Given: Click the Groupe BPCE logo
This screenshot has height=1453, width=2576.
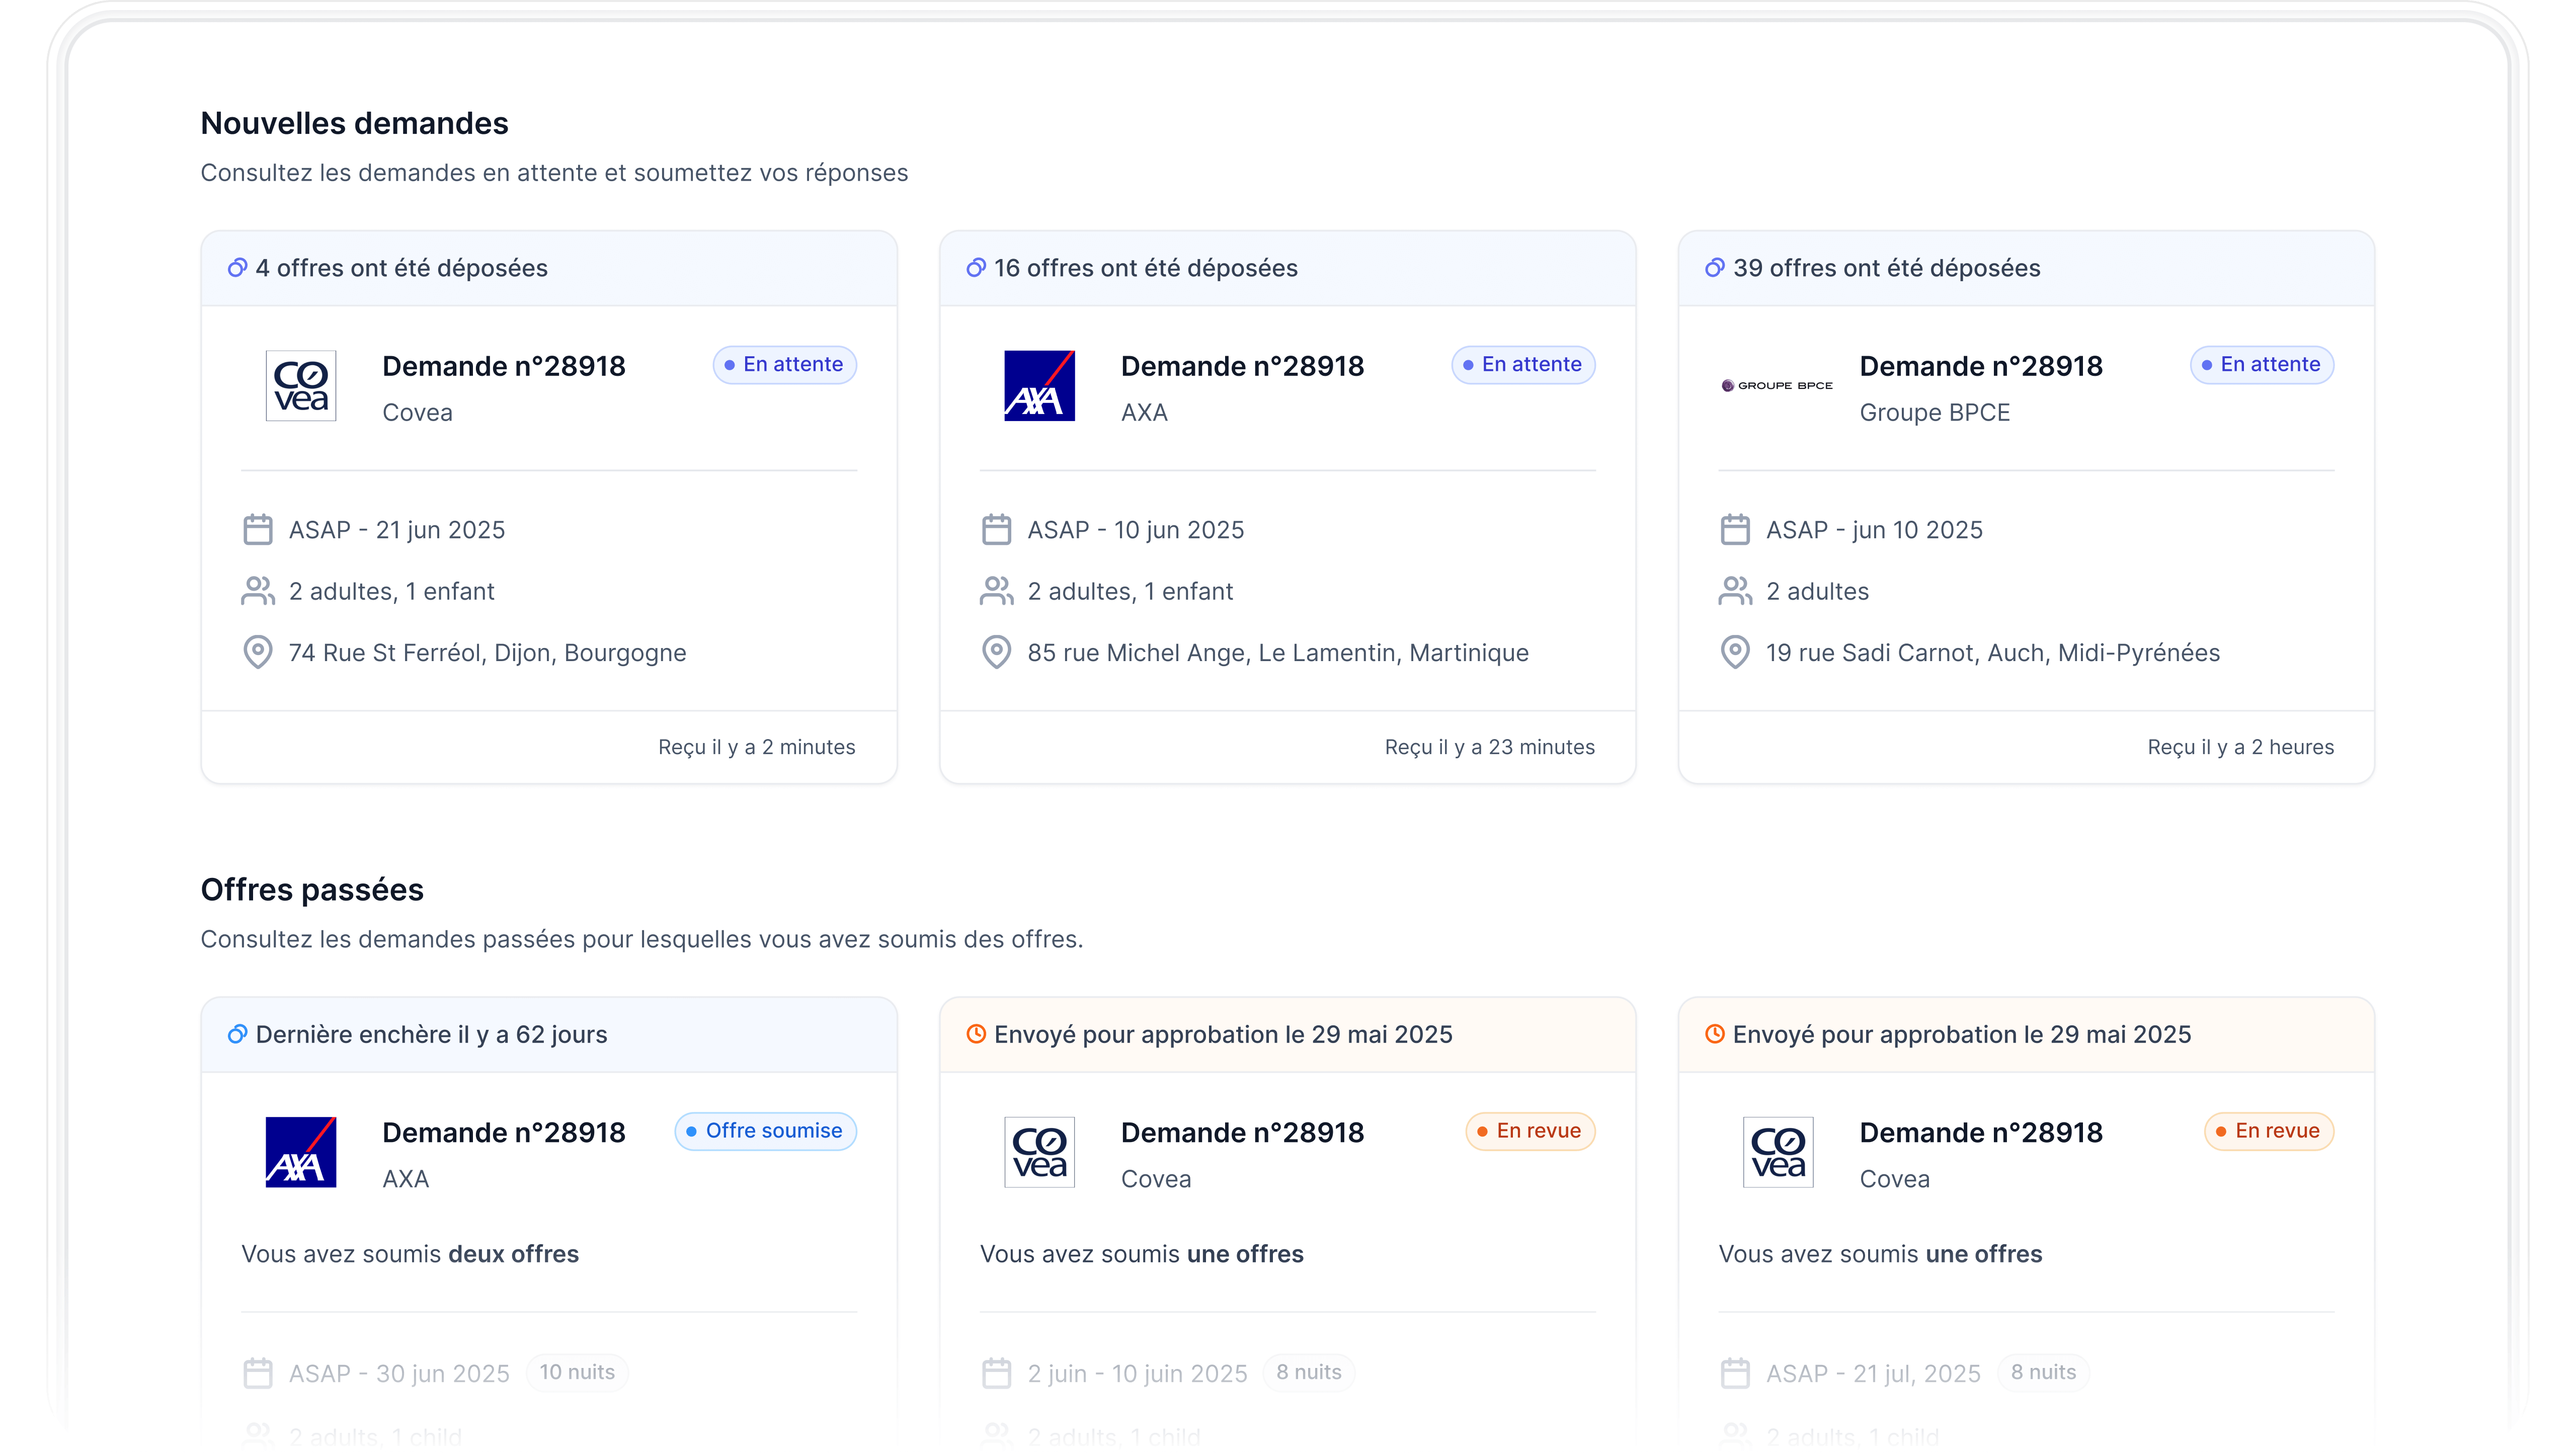Looking at the screenshot, I should click(x=1777, y=386).
